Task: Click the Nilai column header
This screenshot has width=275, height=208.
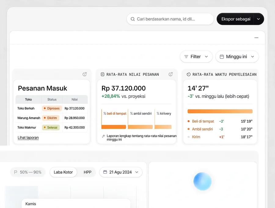Action: tap(75, 100)
